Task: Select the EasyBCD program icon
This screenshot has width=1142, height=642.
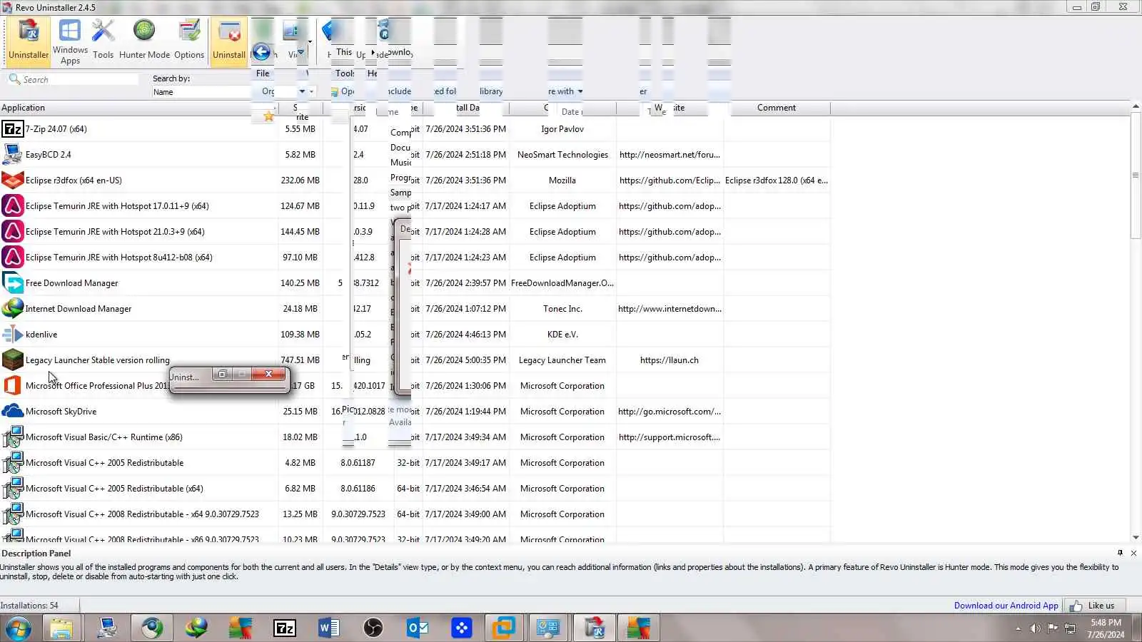Action: pyautogui.click(x=13, y=155)
